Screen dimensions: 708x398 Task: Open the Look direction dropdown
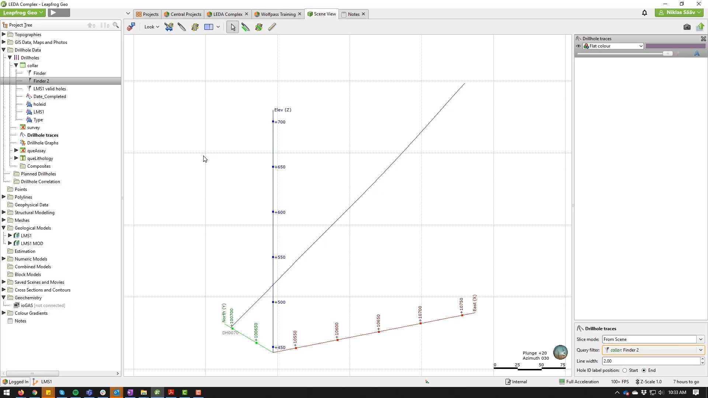[152, 27]
